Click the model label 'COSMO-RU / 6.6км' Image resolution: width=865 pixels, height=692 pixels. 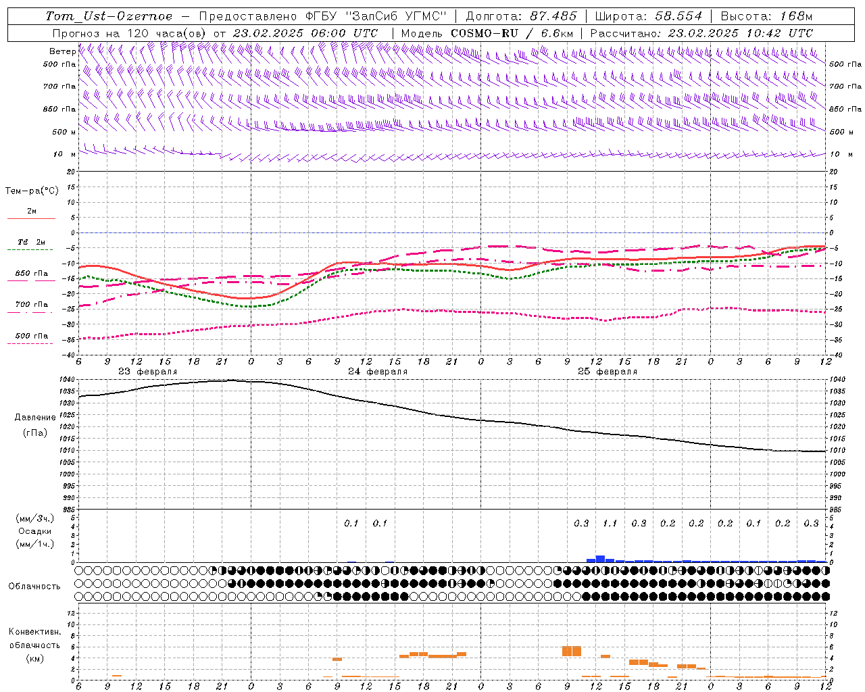click(512, 33)
